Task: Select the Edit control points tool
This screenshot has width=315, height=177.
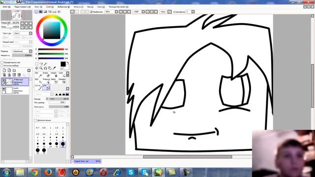Action: click(38, 81)
